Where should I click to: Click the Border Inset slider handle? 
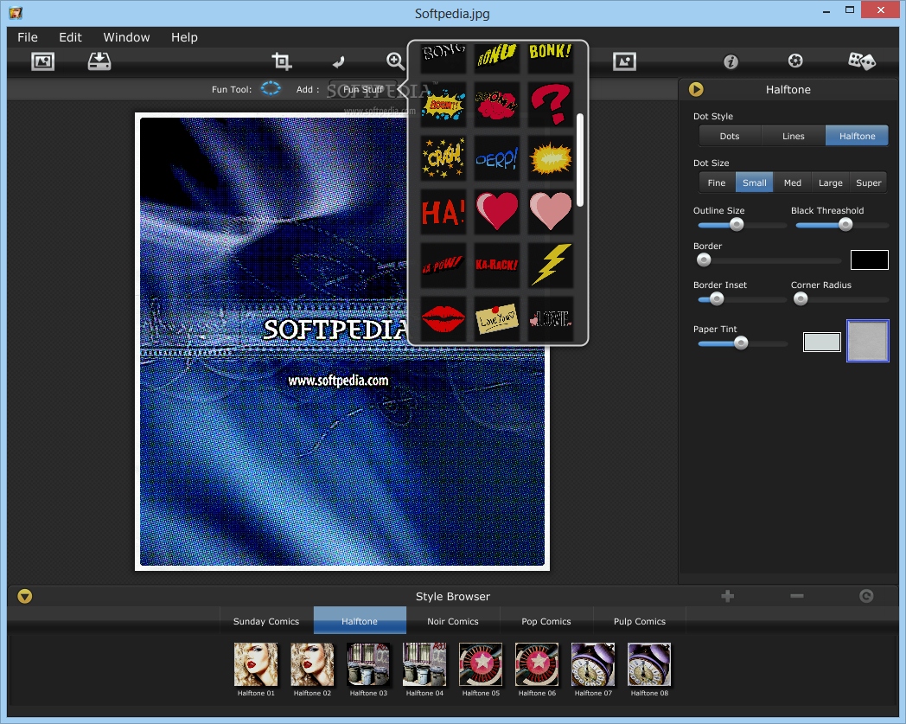click(717, 299)
